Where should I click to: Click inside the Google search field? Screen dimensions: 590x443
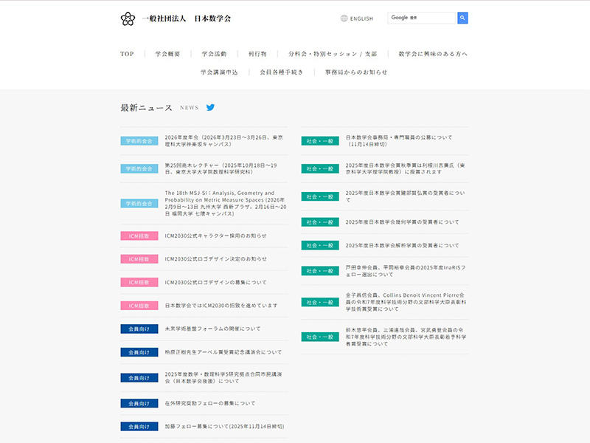[x=422, y=18]
